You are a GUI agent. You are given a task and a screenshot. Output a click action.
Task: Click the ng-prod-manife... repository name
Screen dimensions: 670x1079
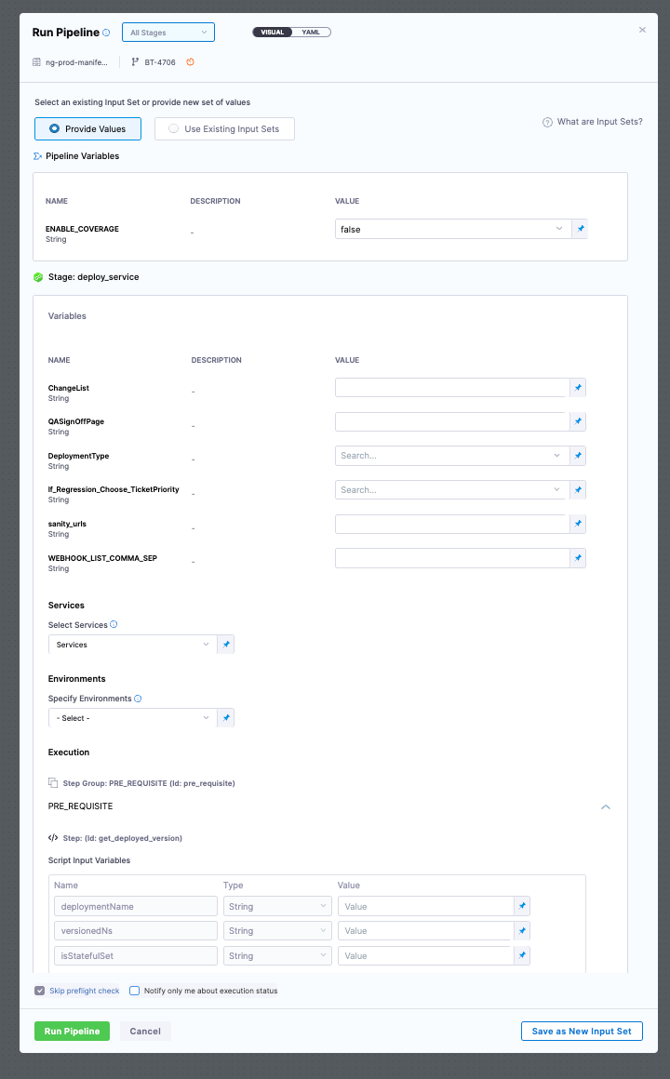click(76, 62)
